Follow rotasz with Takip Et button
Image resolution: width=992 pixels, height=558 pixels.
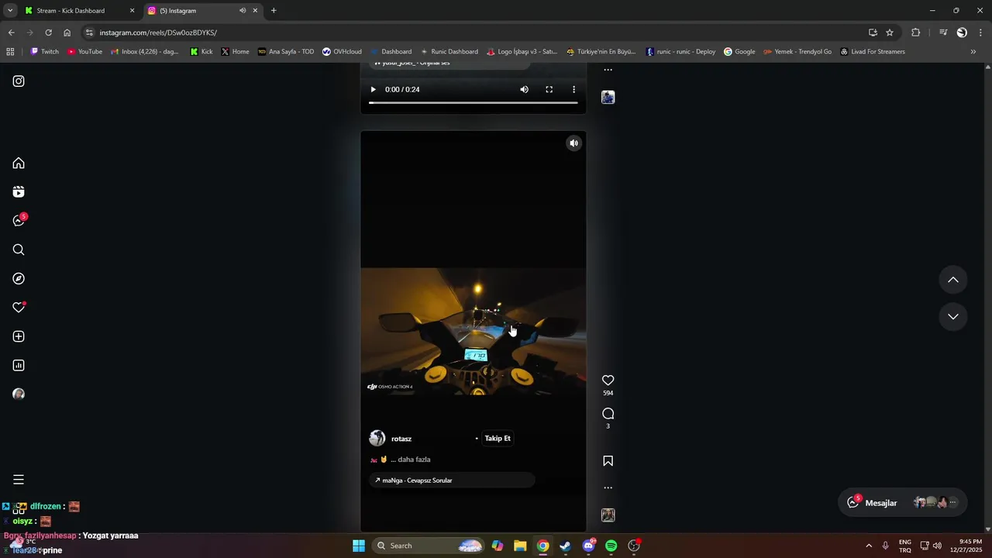click(x=498, y=439)
